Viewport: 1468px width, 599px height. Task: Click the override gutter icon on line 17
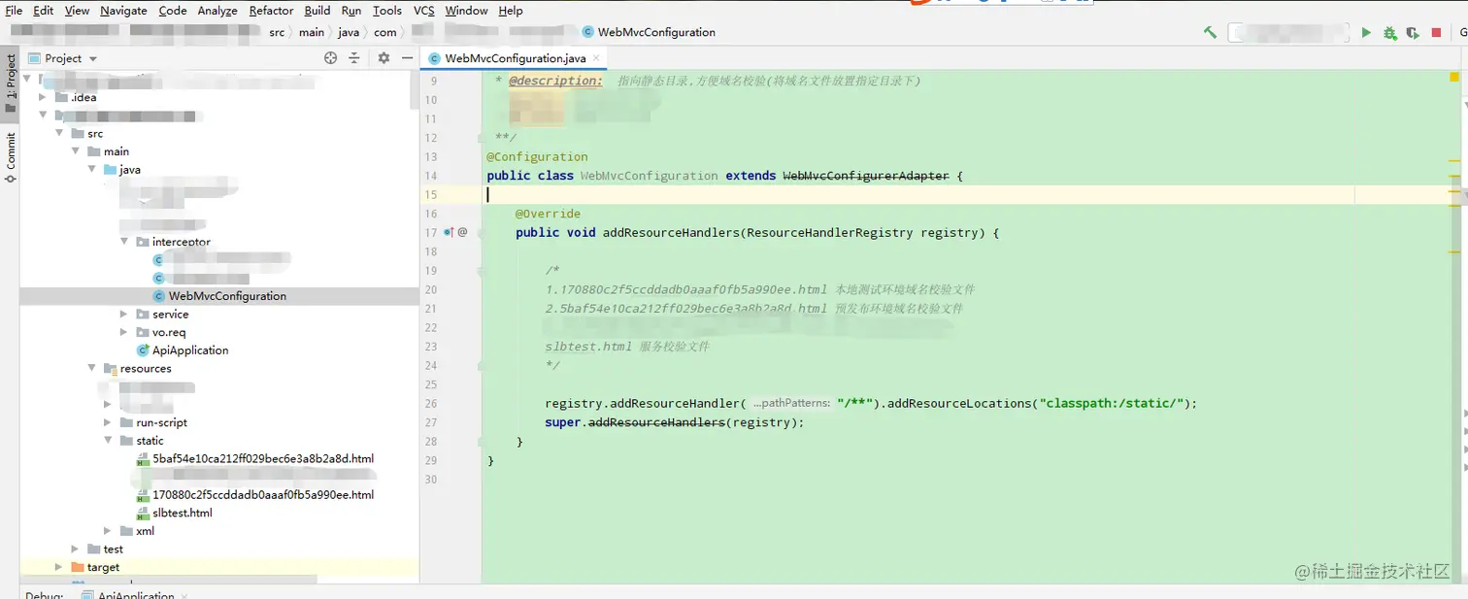click(x=449, y=233)
